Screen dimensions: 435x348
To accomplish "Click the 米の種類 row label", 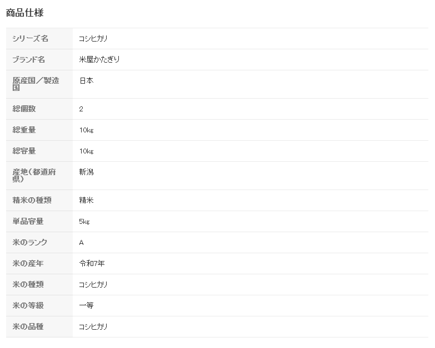I will pyautogui.click(x=28, y=285).
